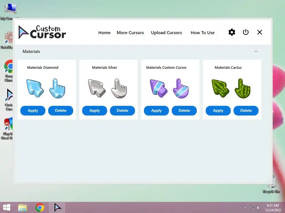This screenshot has height=213, width=285.
Task: Select the DataWa desktop shortcut
Action: (7, 40)
